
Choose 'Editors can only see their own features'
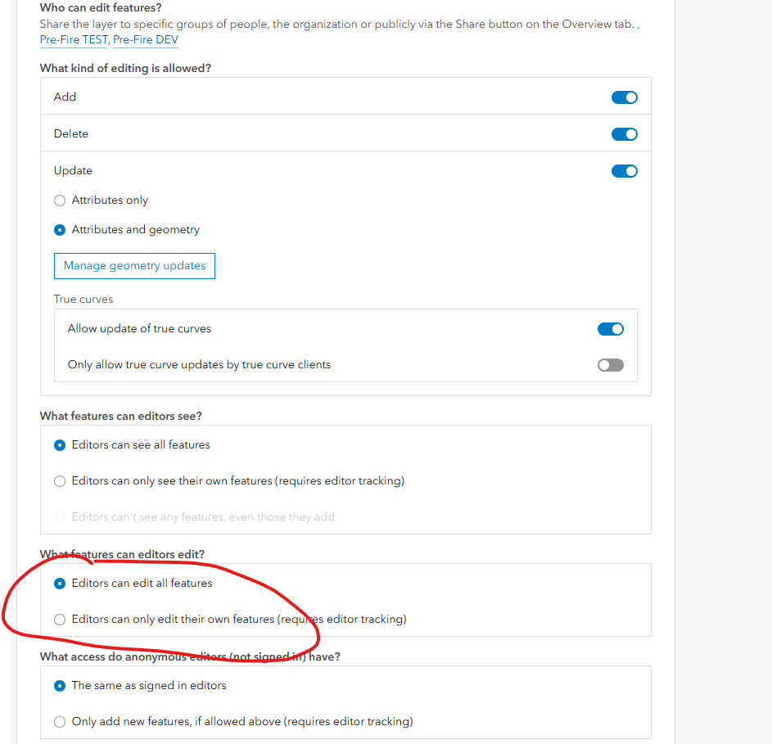(59, 480)
